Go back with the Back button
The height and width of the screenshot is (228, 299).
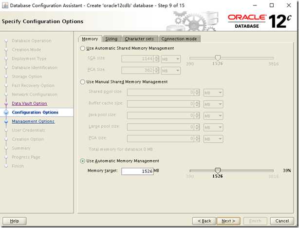point(204,221)
